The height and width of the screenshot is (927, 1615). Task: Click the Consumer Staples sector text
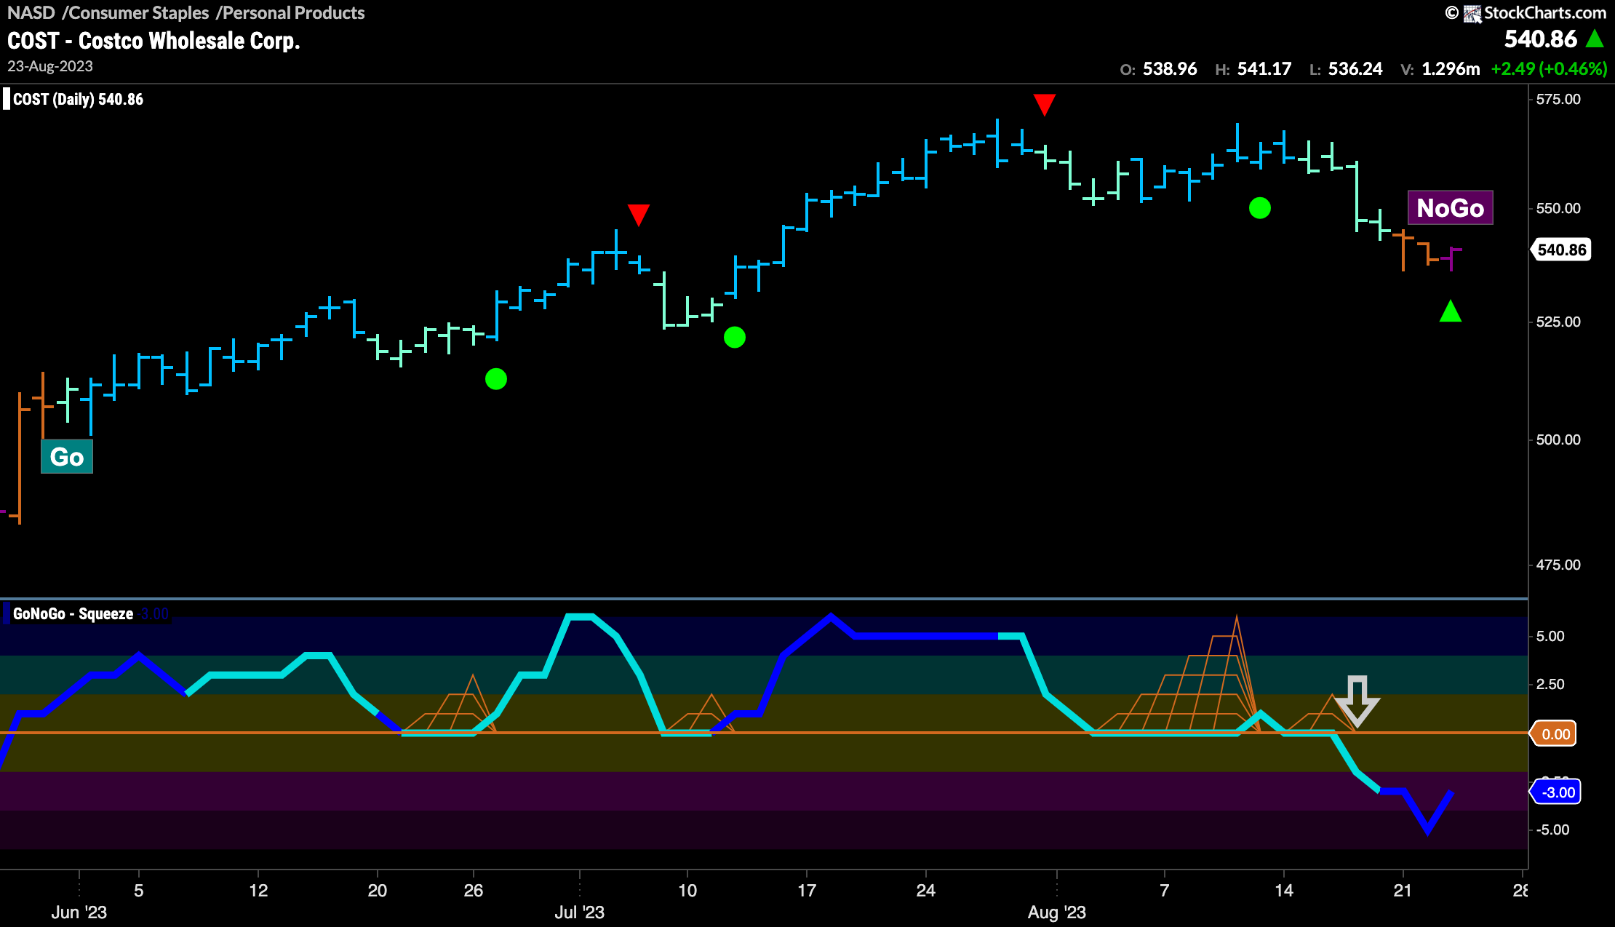pos(138,13)
